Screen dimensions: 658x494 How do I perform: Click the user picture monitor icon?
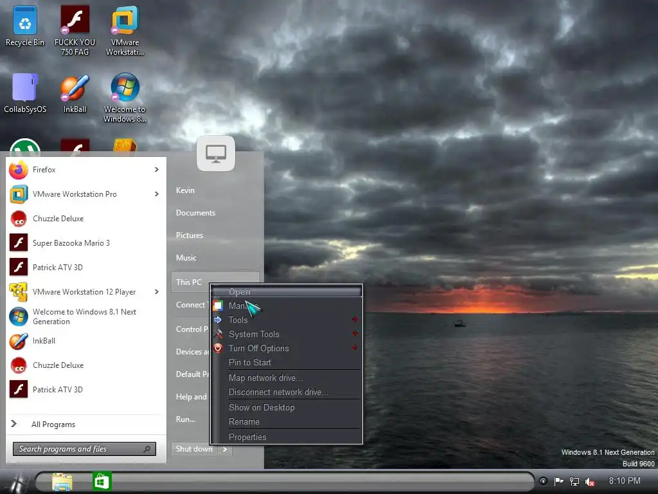[216, 153]
